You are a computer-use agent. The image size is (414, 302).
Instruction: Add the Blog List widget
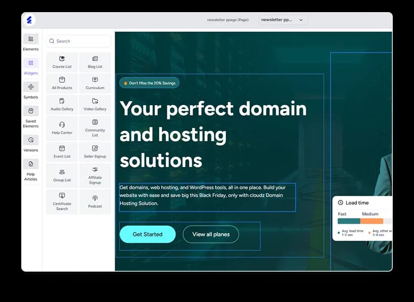pyautogui.click(x=95, y=62)
